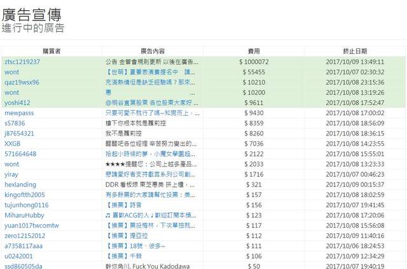Open the ad starting with @桐谷直葉股東
The width and height of the screenshot is (407, 269).
pyautogui.click(x=150, y=103)
